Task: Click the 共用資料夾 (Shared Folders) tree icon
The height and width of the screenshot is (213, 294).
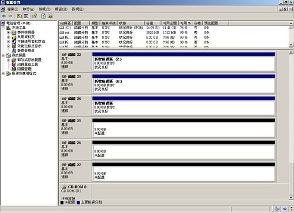Action: pyautogui.click(x=14, y=37)
